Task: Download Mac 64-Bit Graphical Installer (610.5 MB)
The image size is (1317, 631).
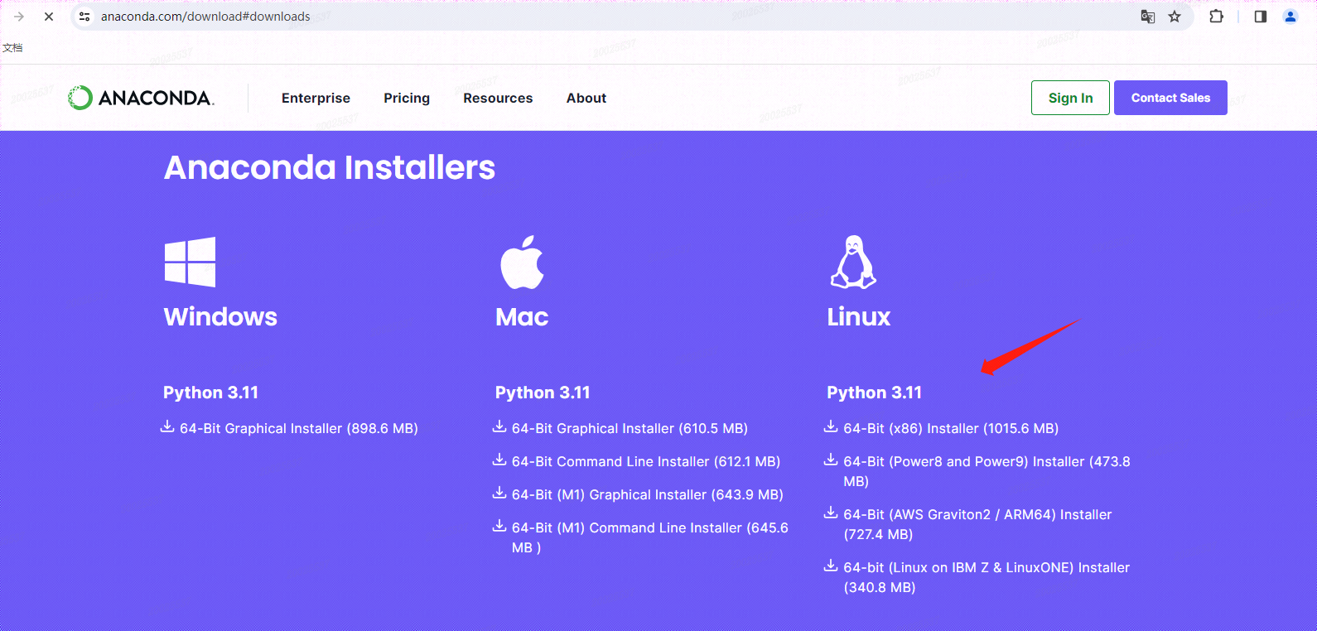Action: coord(630,428)
